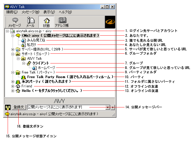193x141 pixels.
Task: Collapse the サポート group folder
Action: pos(13,54)
